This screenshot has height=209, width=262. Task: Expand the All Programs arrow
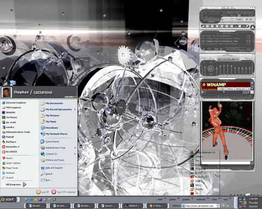pos(25,185)
